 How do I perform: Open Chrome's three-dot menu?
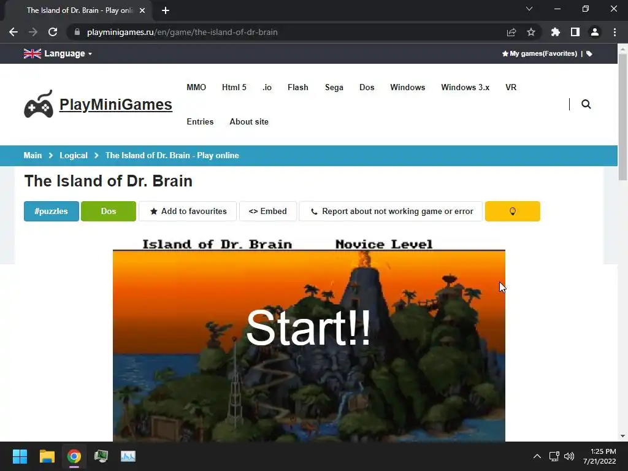615,32
